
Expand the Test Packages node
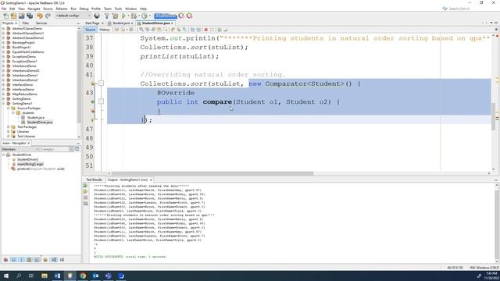9,126
